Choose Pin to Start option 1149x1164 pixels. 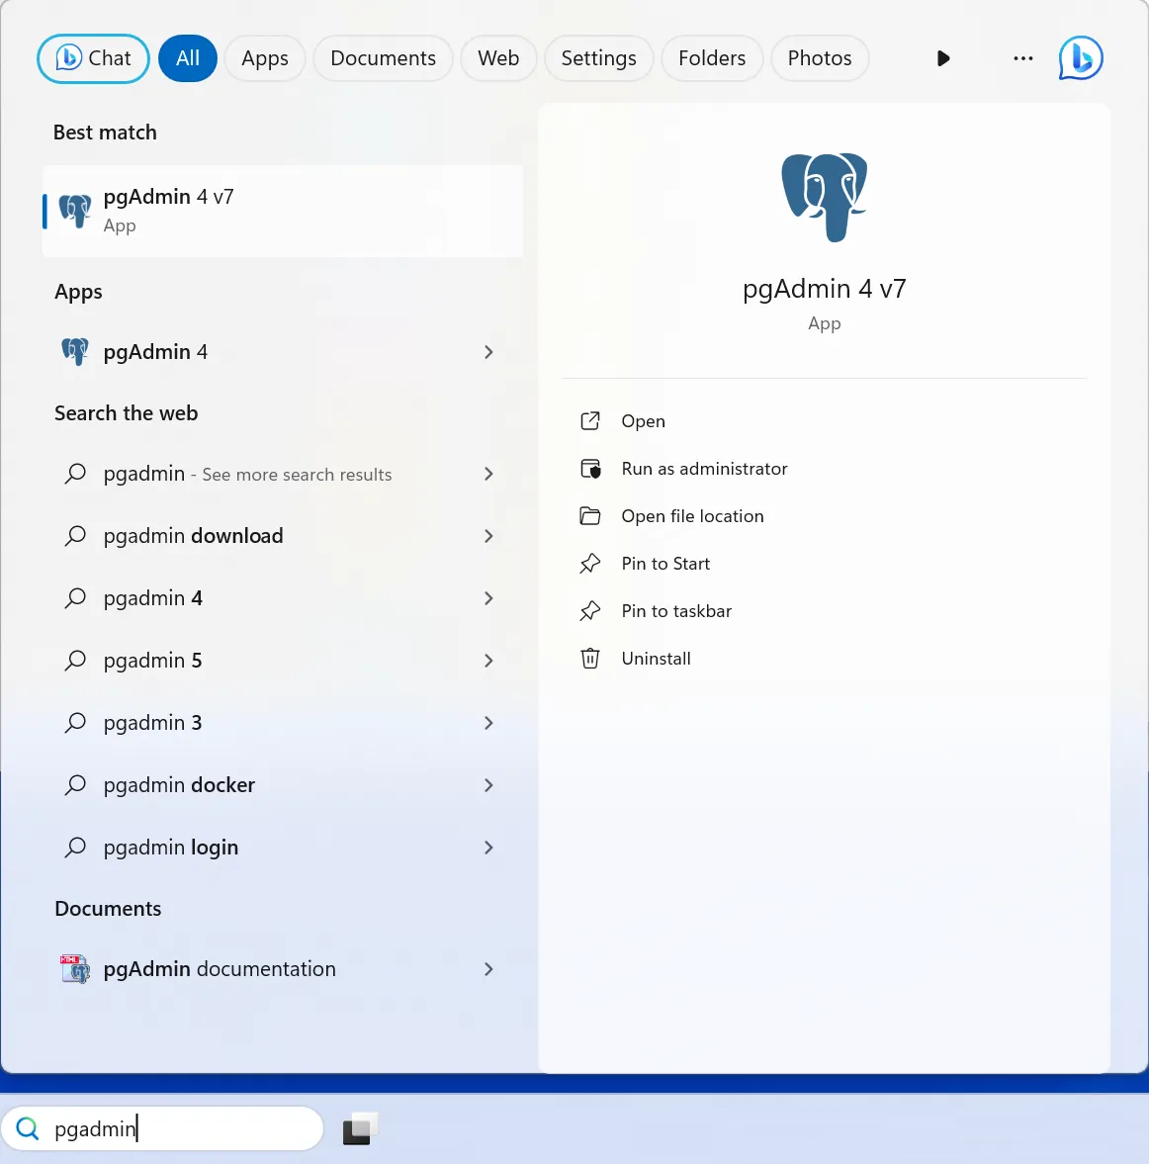point(665,564)
